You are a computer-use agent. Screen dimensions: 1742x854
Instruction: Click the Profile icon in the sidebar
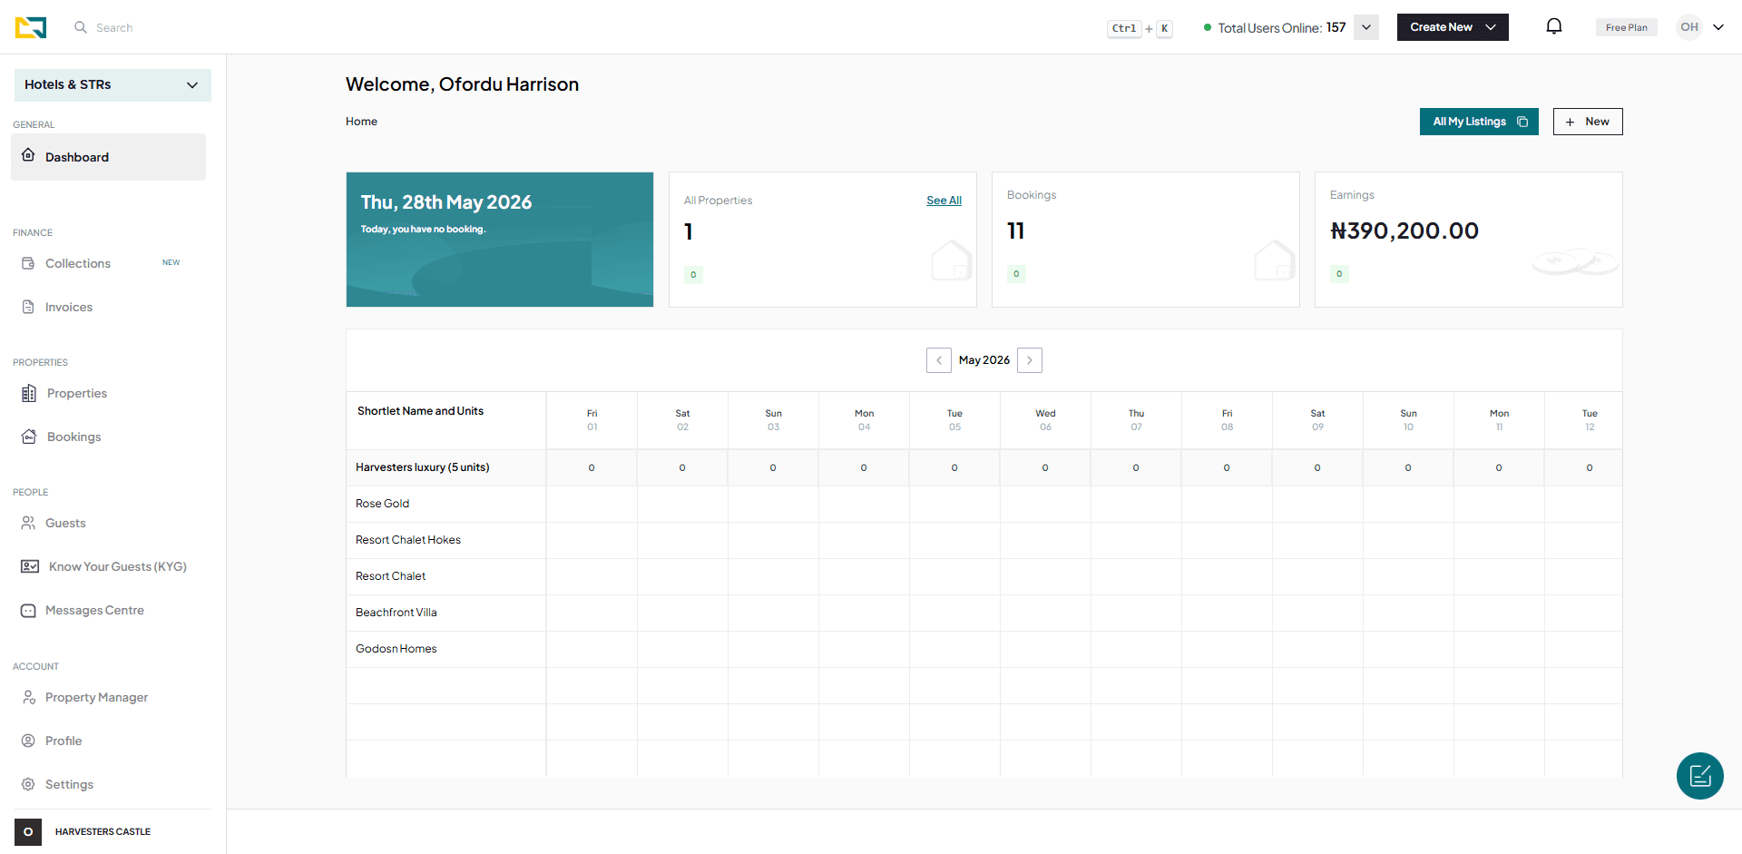click(28, 741)
